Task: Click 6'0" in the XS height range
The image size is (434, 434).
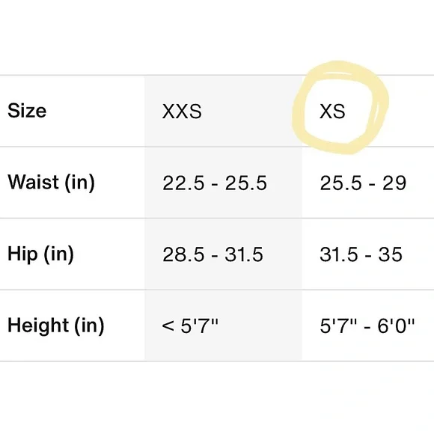Action: [396, 325]
